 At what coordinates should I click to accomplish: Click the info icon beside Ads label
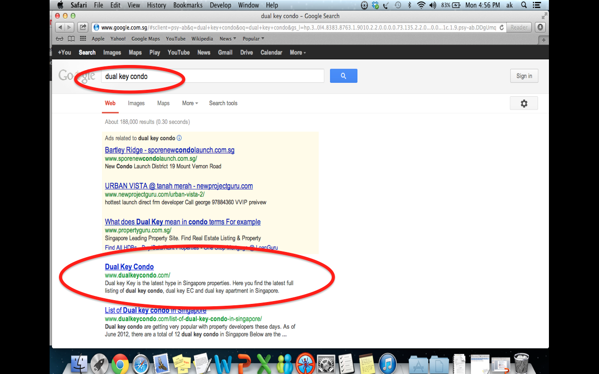point(179,138)
